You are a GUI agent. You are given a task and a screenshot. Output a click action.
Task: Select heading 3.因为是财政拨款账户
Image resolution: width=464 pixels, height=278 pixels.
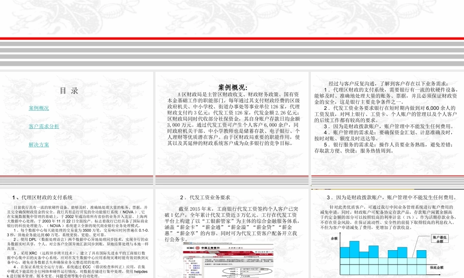392,198
